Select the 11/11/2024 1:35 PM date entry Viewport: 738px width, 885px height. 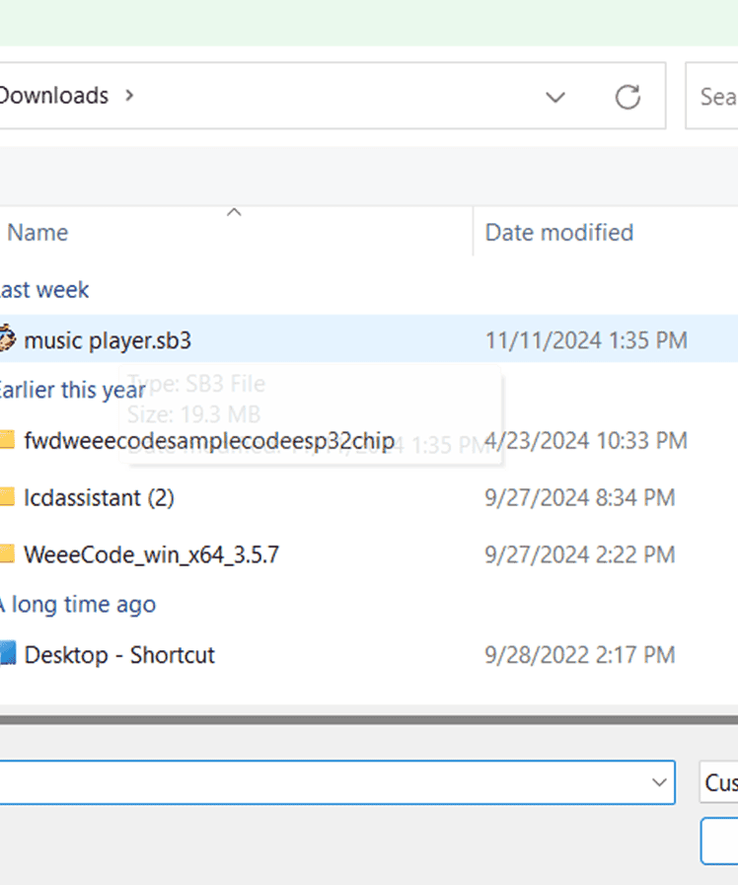(586, 340)
